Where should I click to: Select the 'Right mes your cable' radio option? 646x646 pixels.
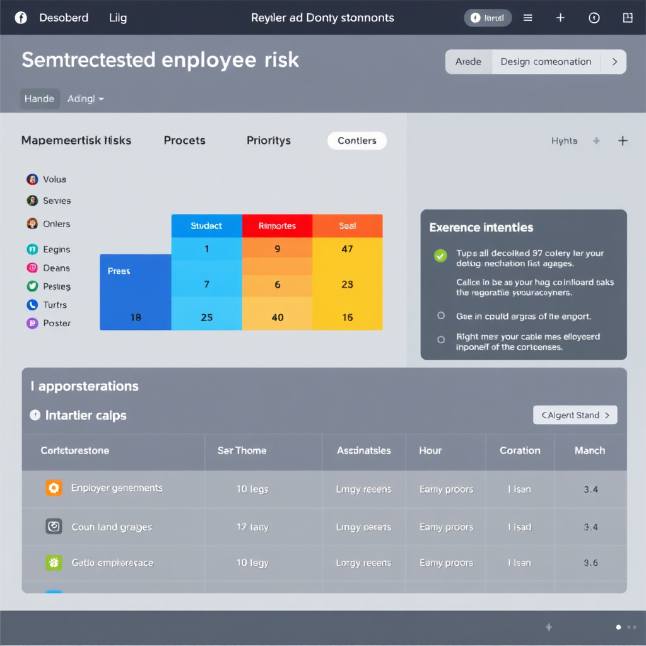pos(441,339)
